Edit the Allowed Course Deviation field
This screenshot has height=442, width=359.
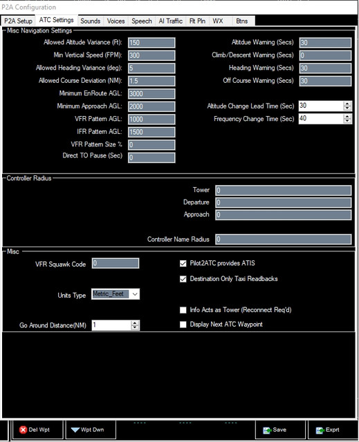[x=151, y=81]
